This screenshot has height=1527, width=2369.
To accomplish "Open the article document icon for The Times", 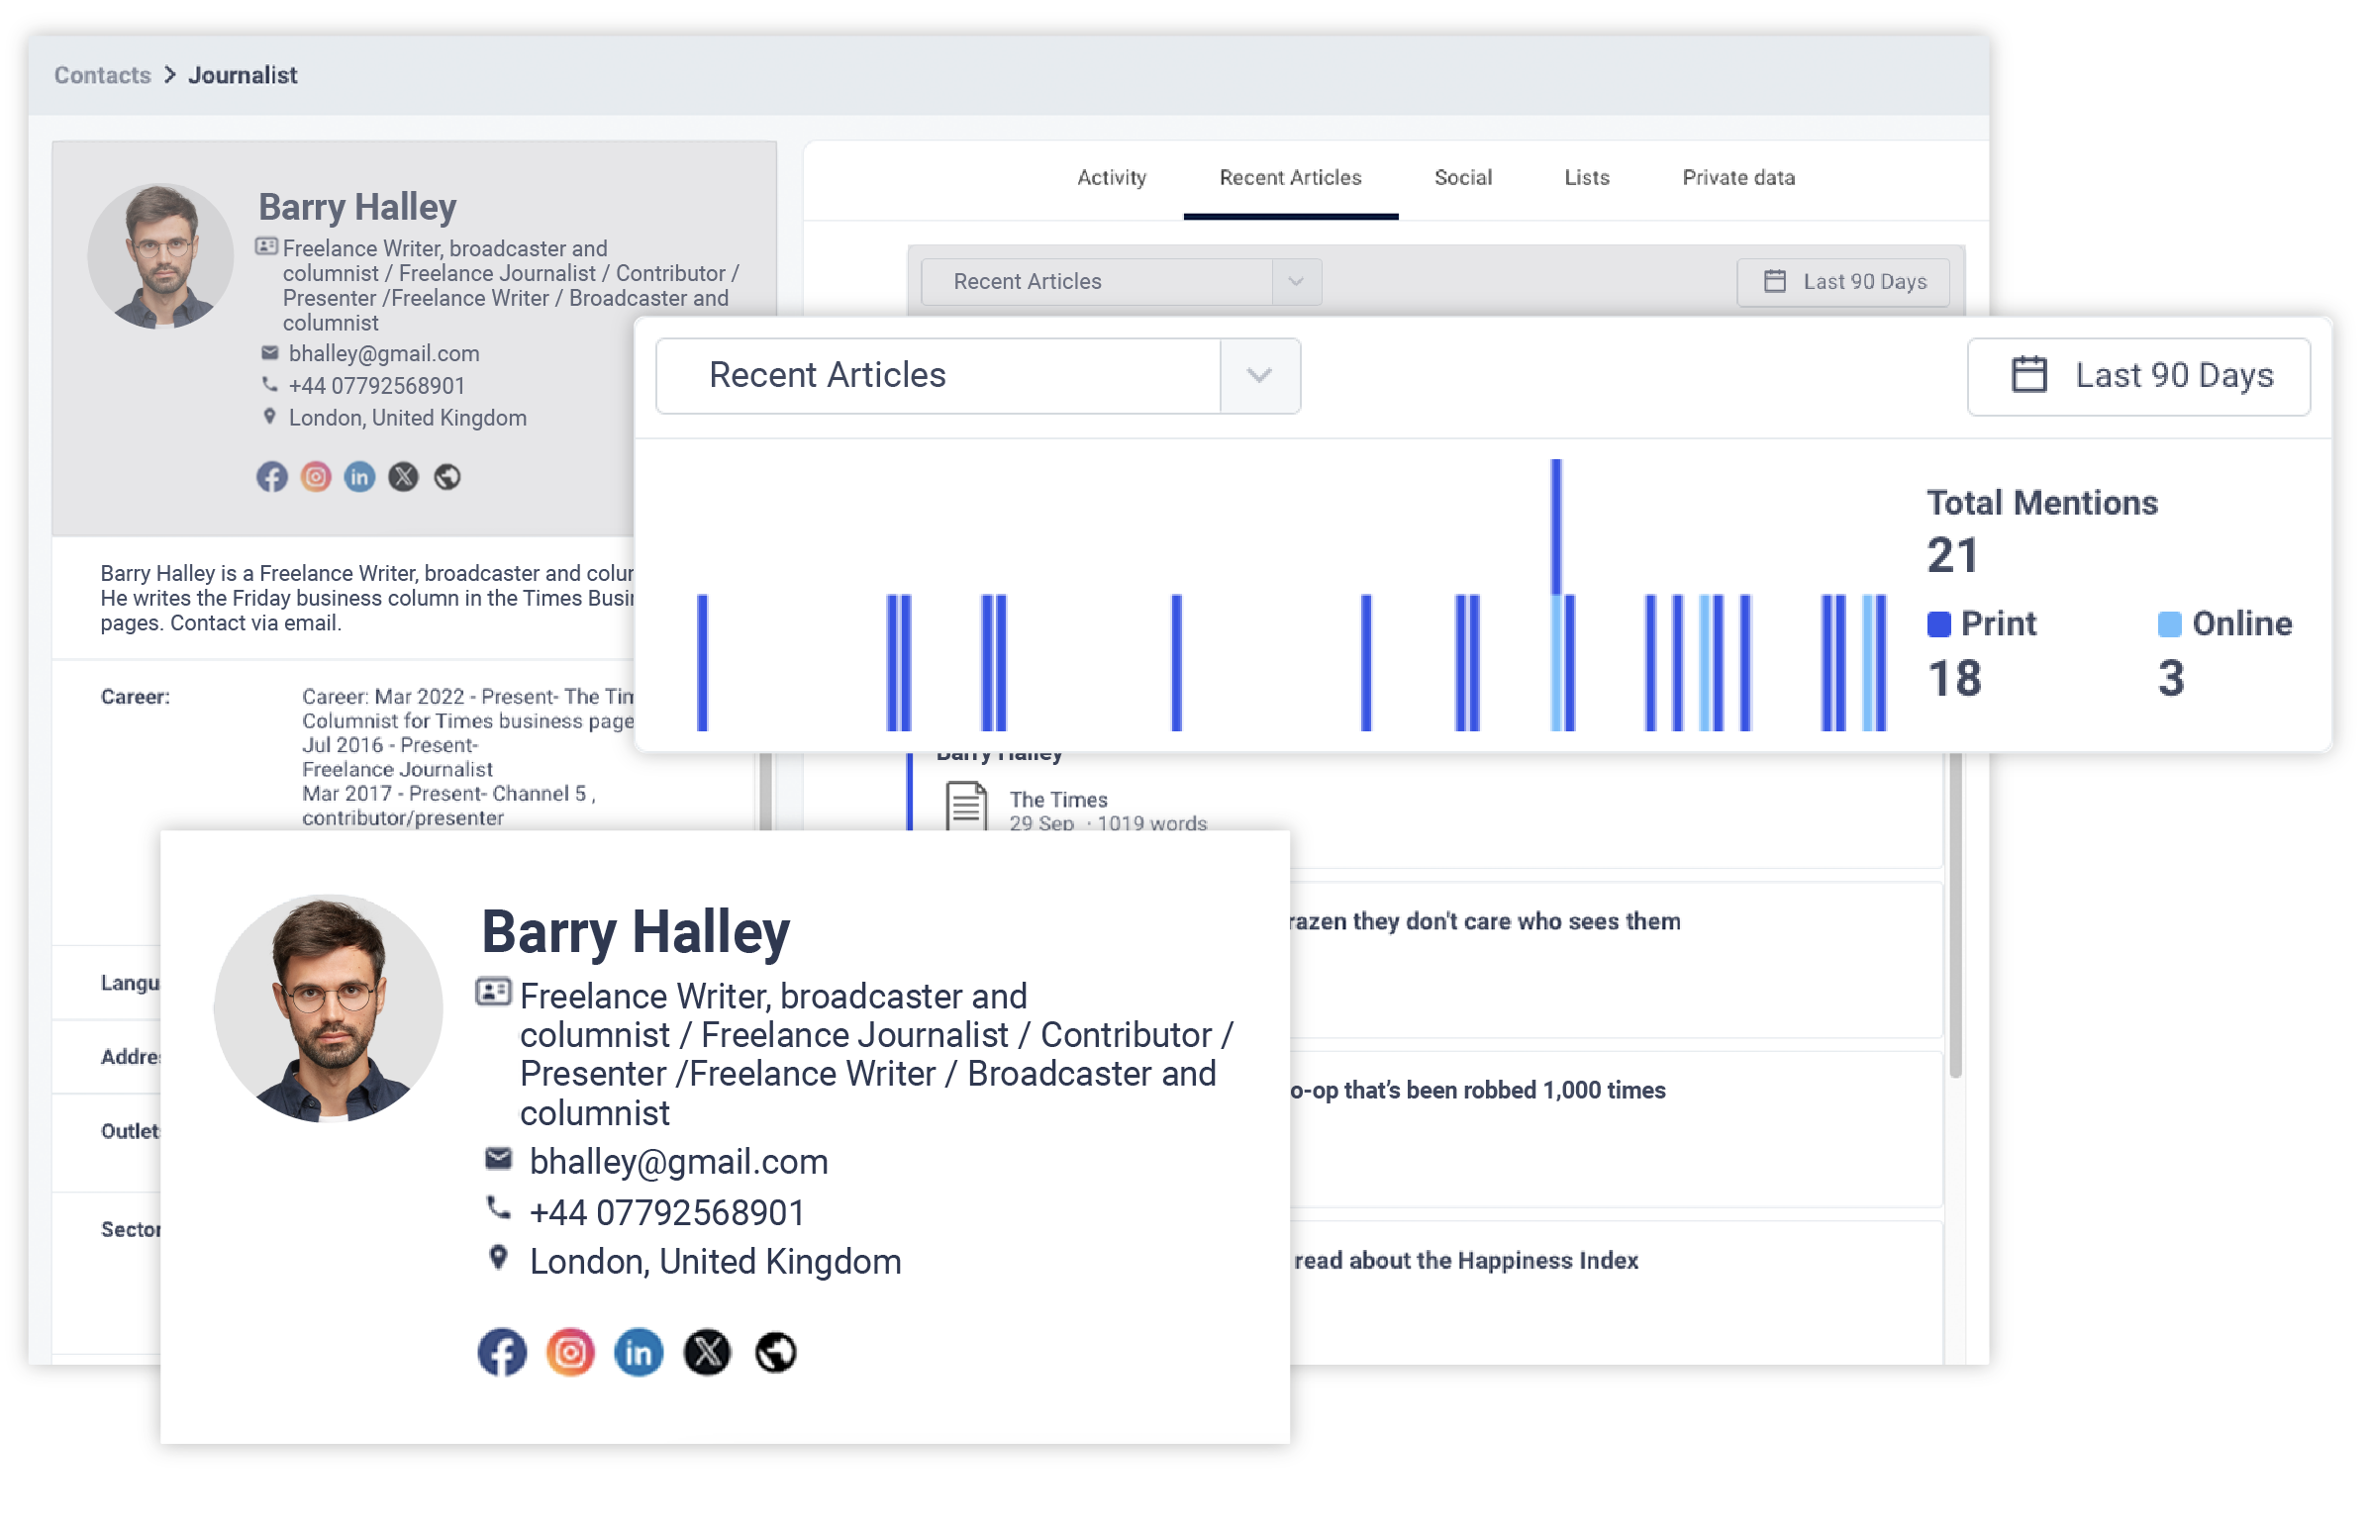I will click(x=966, y=809).
